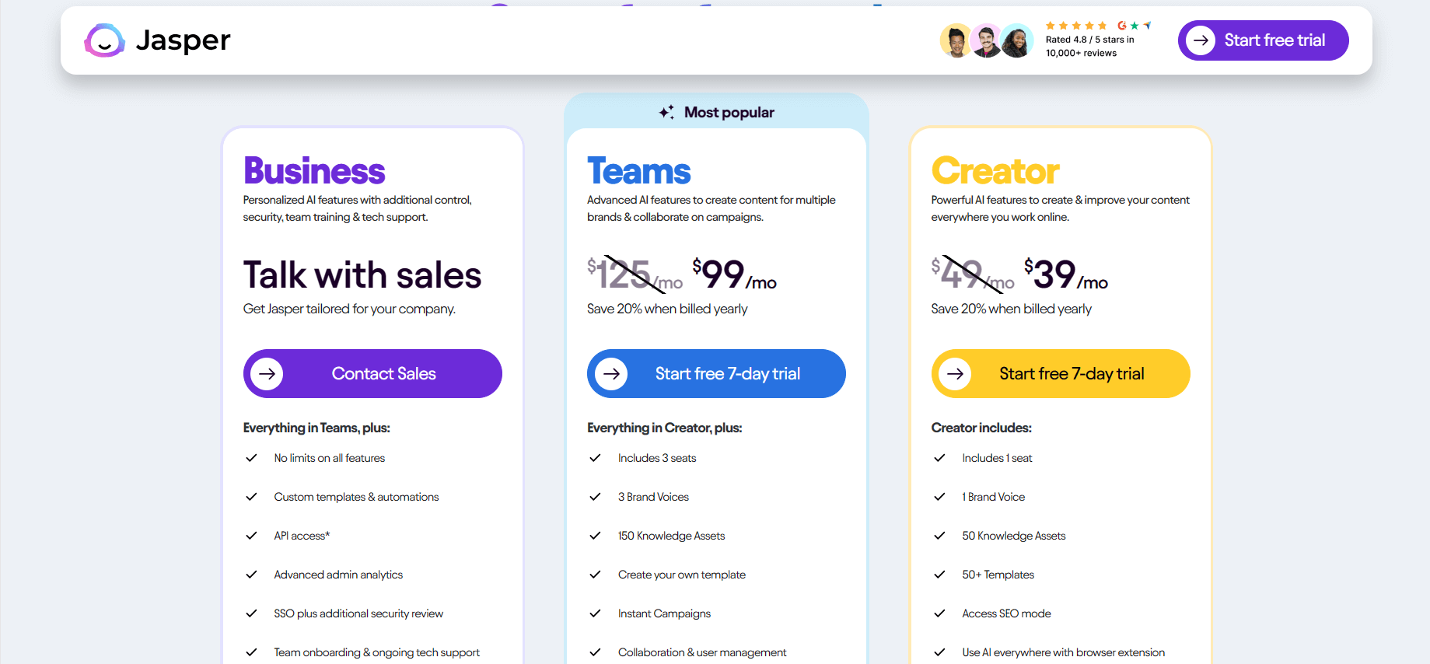Click checkmark beside Instant Campaigns

pos(595,613)
